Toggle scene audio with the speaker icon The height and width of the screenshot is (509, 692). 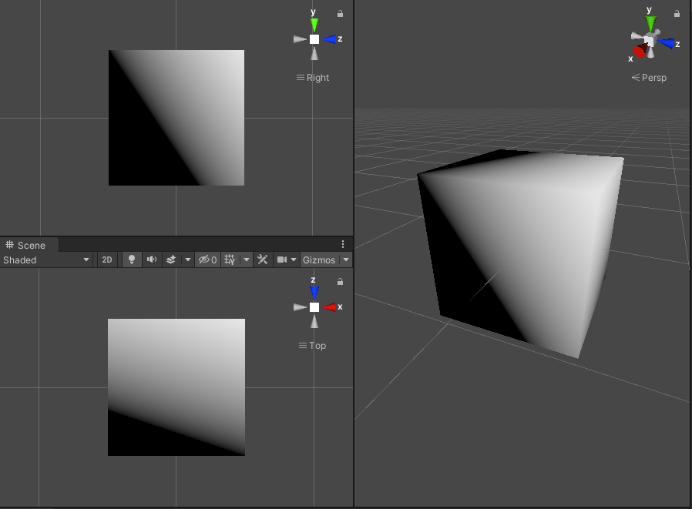pyautogui.click(x=151, y=260)
